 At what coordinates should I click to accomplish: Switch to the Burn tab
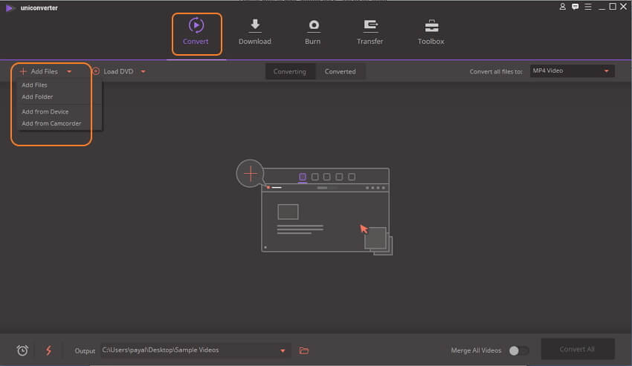click(313, 32)
